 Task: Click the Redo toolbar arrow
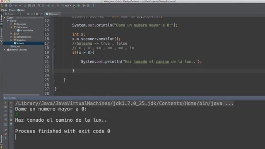click(x=20, y=5)
